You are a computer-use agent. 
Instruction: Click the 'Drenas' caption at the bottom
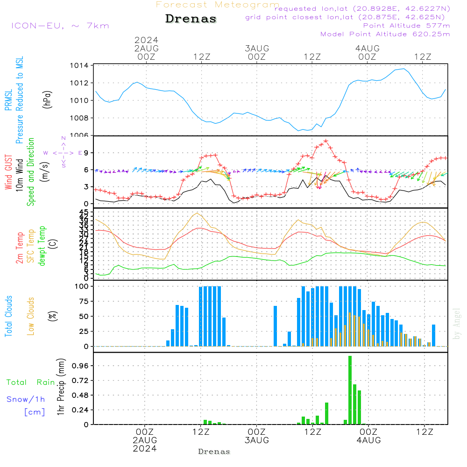click(x=214, y=452)
